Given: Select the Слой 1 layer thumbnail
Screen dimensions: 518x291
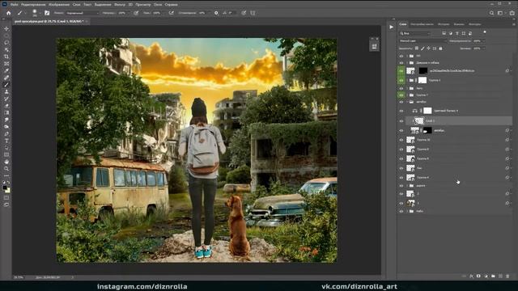Looking at the screenshot, I should [x=419, y=121].
